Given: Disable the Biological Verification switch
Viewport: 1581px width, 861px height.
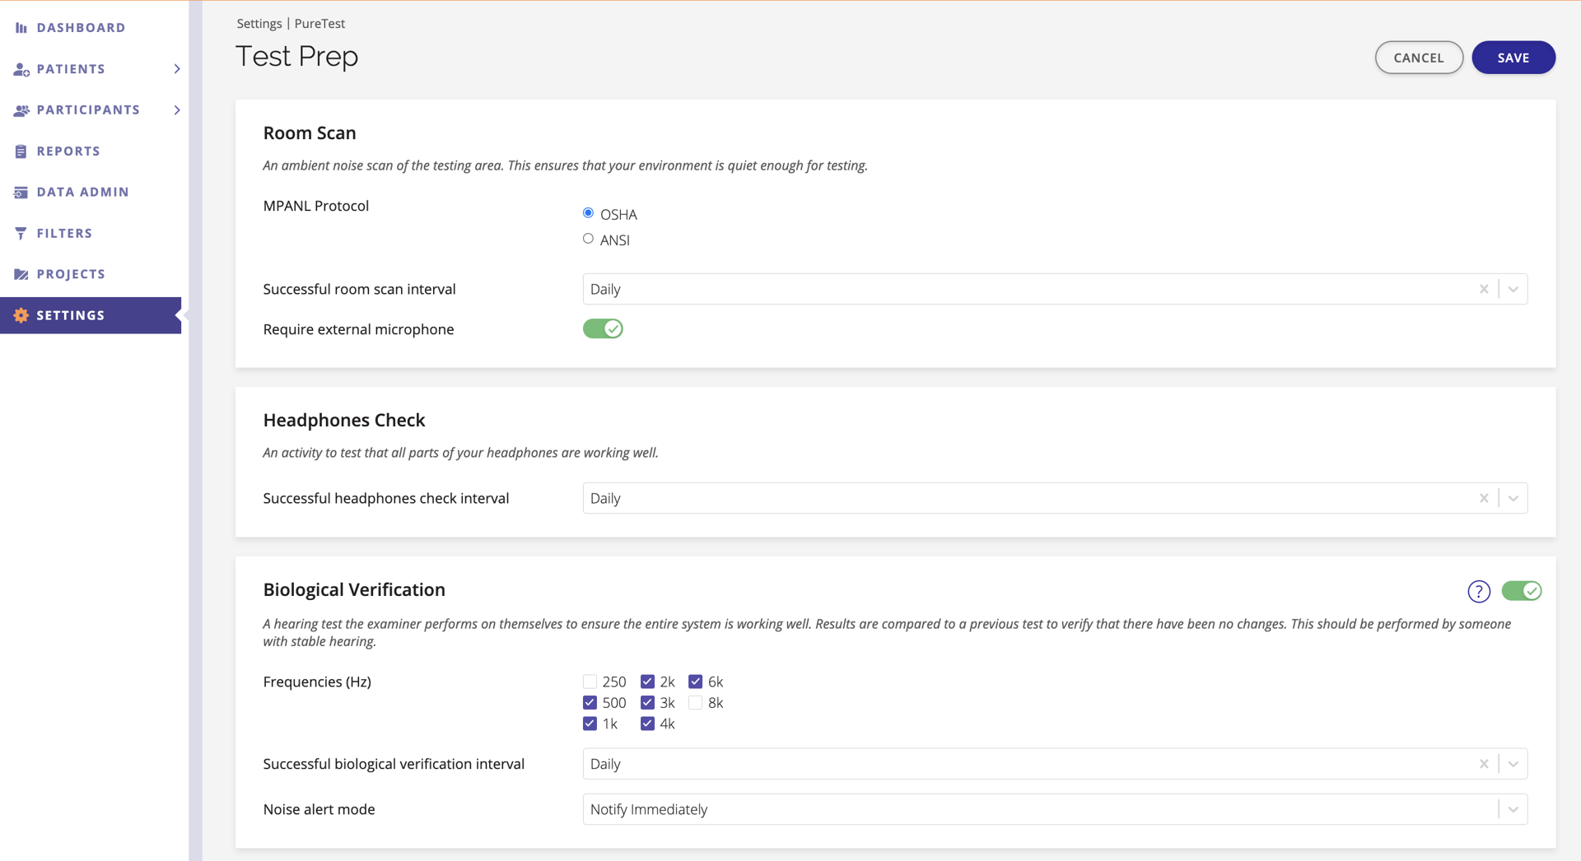Looking at the screenshot, I should [1522, 591].
